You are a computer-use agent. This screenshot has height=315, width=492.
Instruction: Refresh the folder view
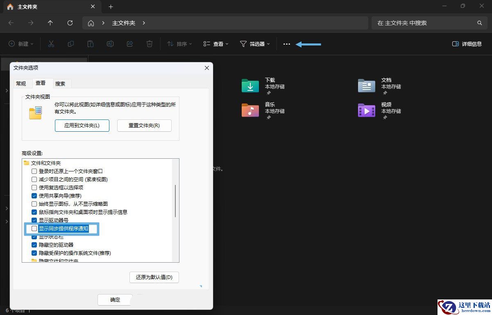click(70, 23)
